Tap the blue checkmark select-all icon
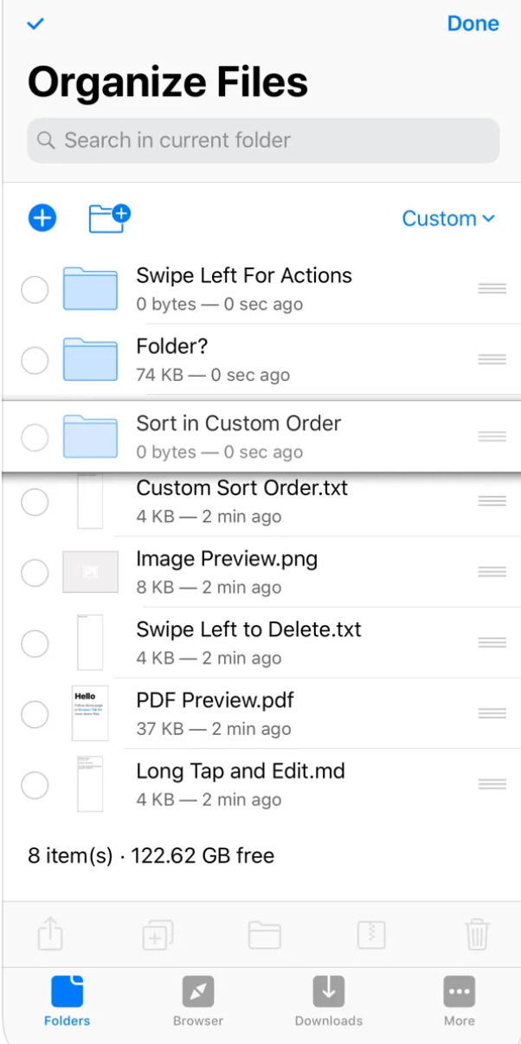Screen dimensions: 521x1044 click(x=35, y=24)
